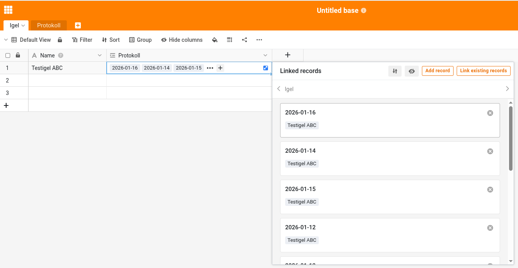Switch to the Protokoll table tab
Viewport: 518px width, 268px height.
(49, 25)
